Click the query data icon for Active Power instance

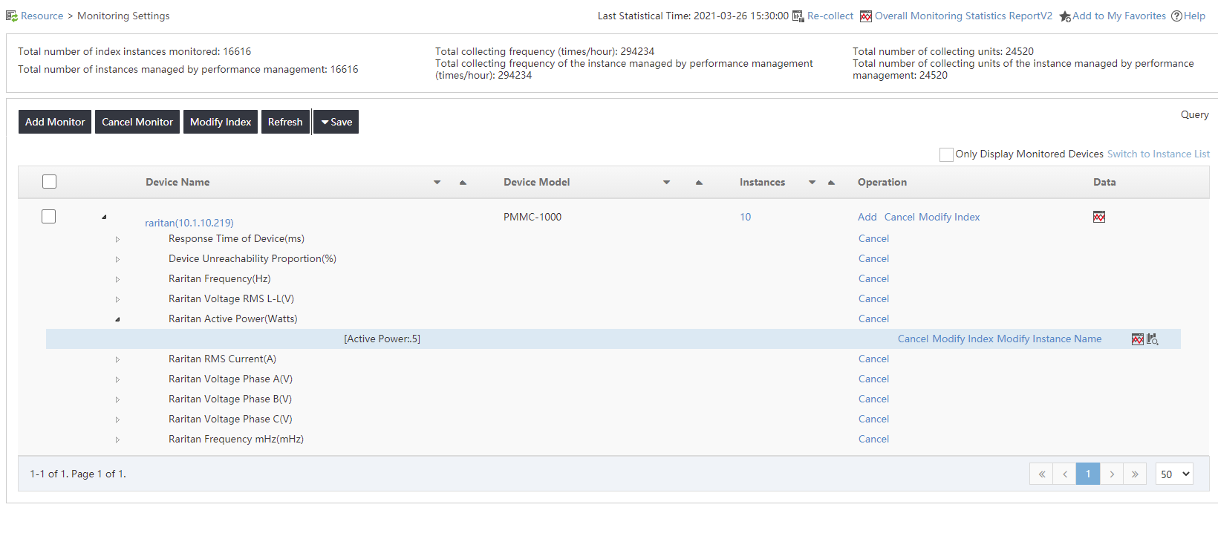(x=1153, y=339)
